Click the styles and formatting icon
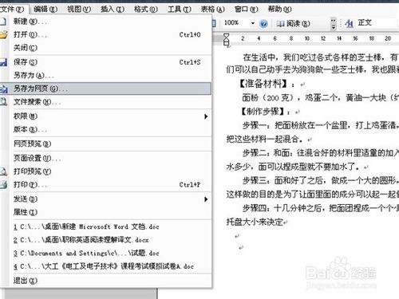The height and width of the screenshot is (299, 399). [349, 23]
